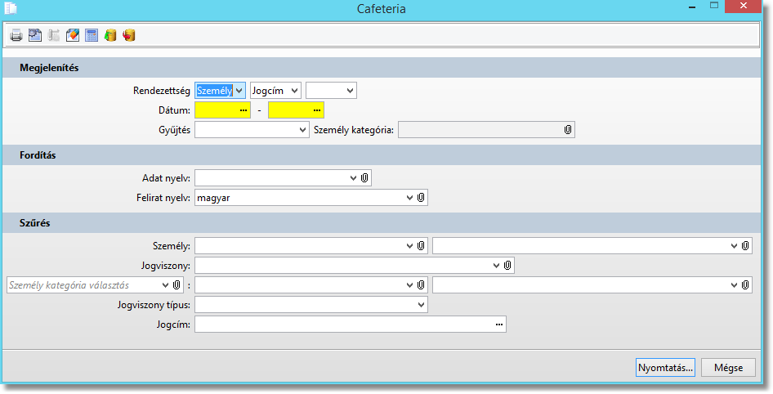Click paperclip of Személy kategória választás box

(x=176, y=285)
